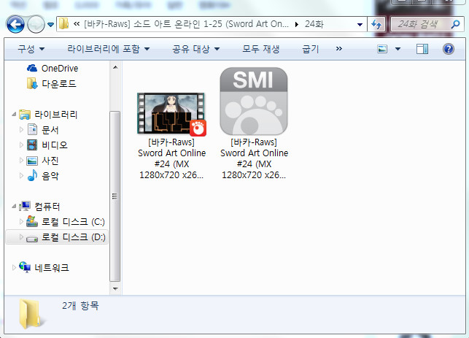Open 로컬 디스크 (C:)
The height and width of the screenshot is (338, 469).
(x=73, y=222)
